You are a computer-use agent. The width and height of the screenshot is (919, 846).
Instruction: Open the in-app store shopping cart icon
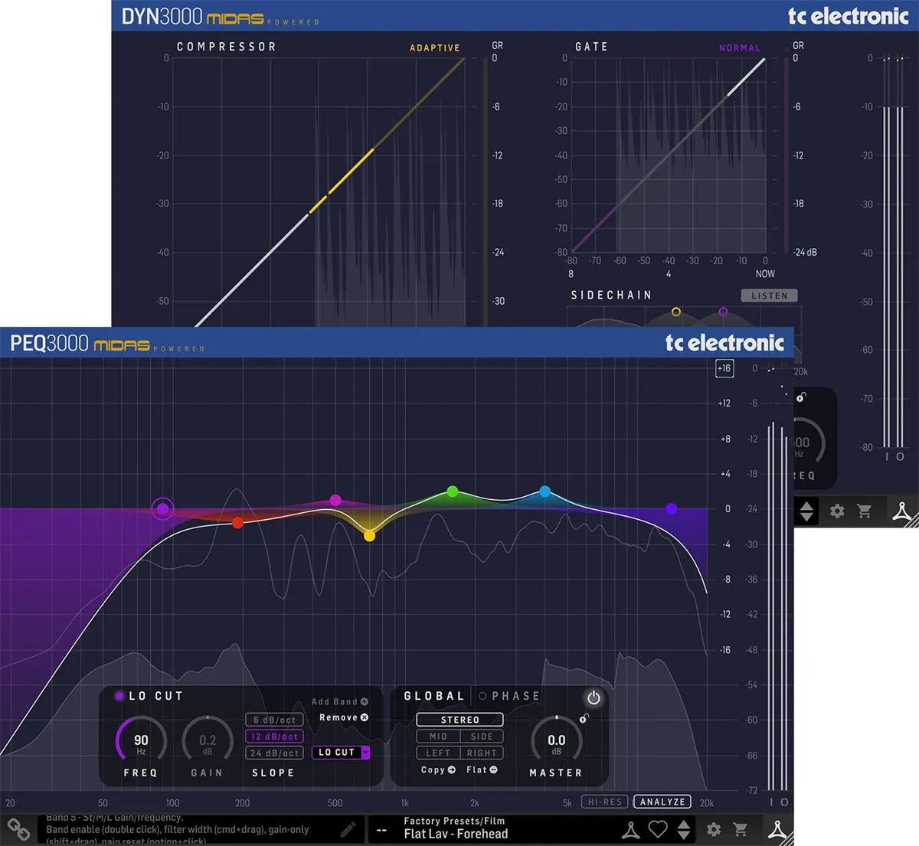click(x=741, y=829)
